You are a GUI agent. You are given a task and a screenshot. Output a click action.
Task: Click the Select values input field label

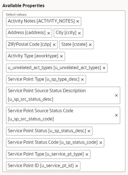[x=16, y=14]
